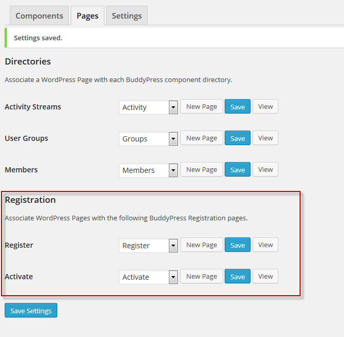Image resolution: width=344 pixels, height=337 pixels.
Task: Click Save next to Activity Streams
Action: [238, 106]
